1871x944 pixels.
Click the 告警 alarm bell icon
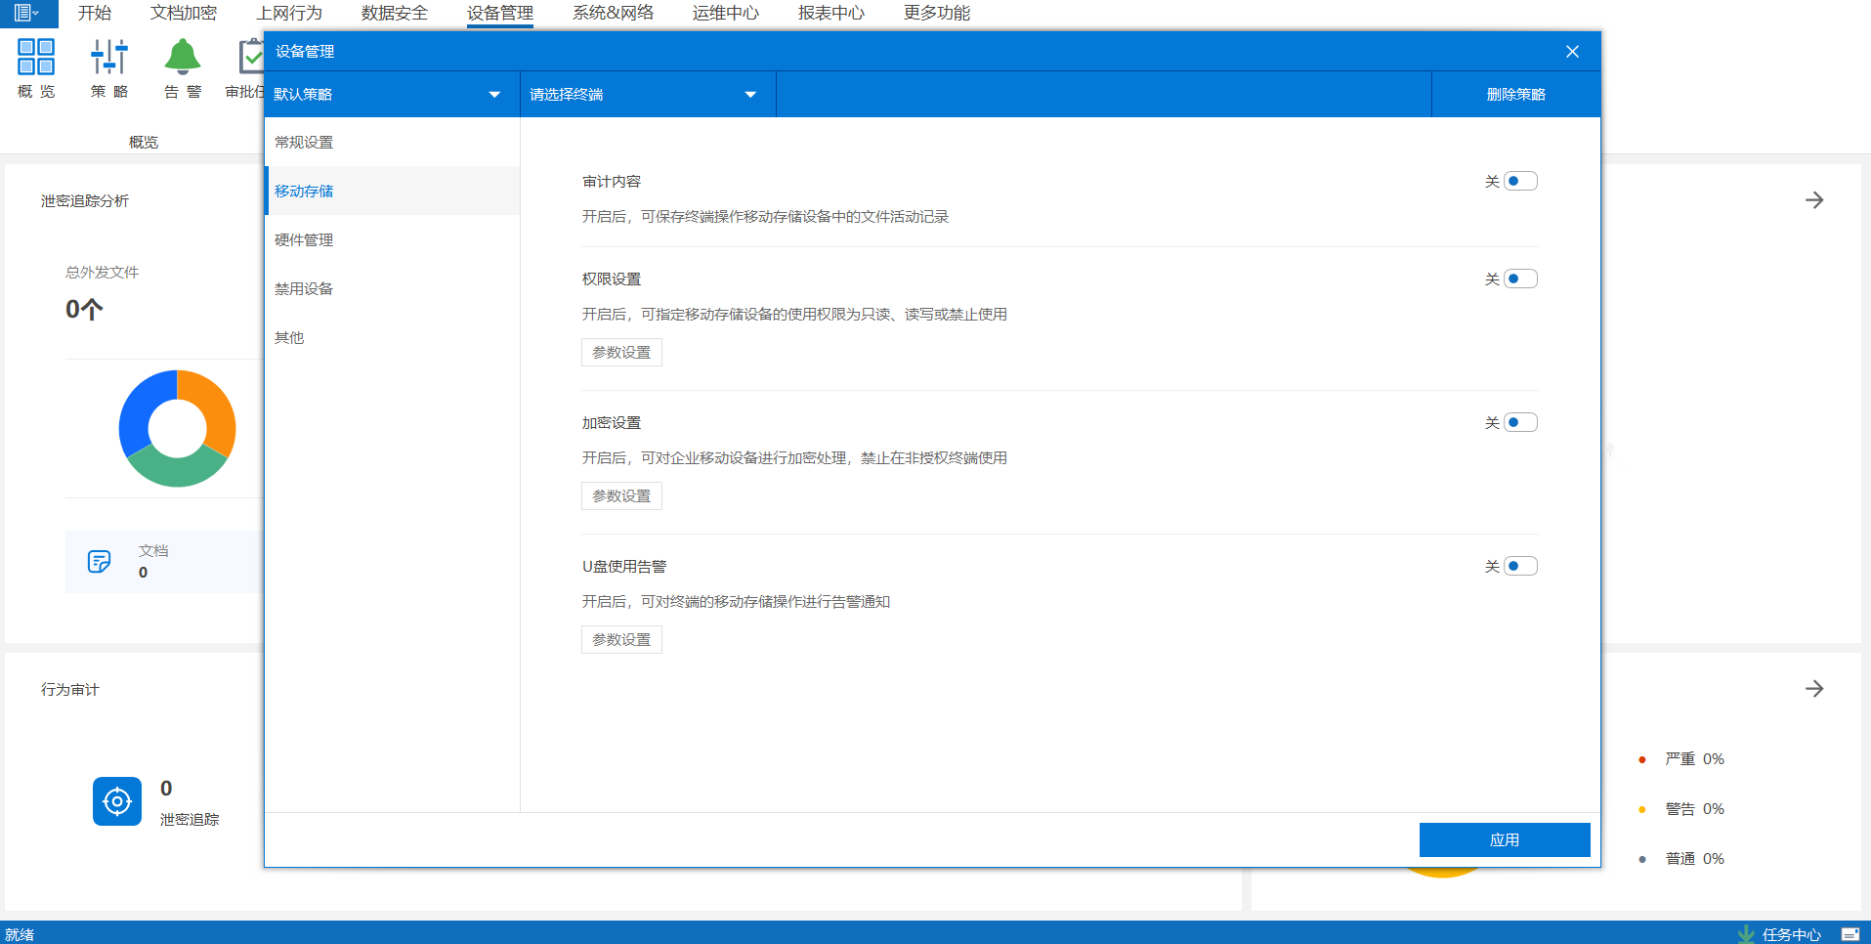click(x=183, y=58)
